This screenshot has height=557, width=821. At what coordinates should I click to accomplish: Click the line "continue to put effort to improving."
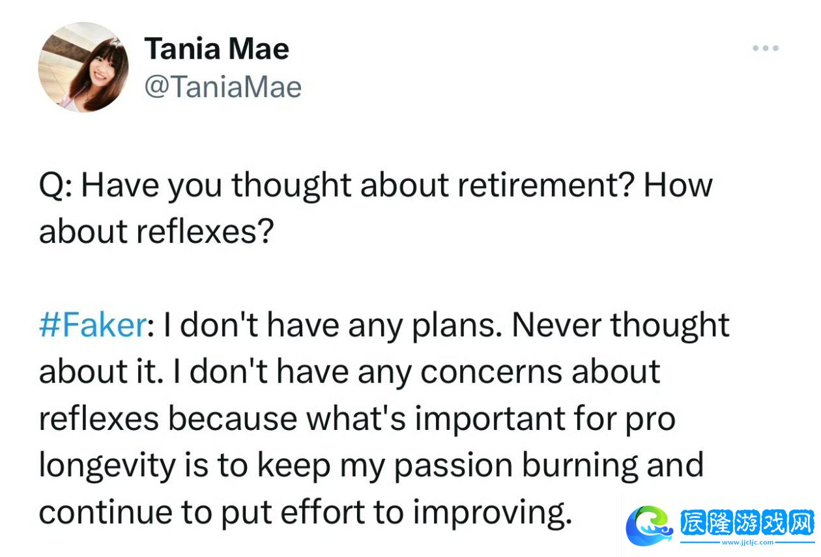click(306, 513)
